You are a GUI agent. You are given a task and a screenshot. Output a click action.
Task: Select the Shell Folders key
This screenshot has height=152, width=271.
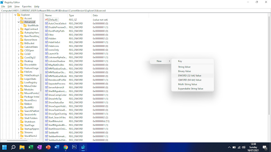[31, 118]
